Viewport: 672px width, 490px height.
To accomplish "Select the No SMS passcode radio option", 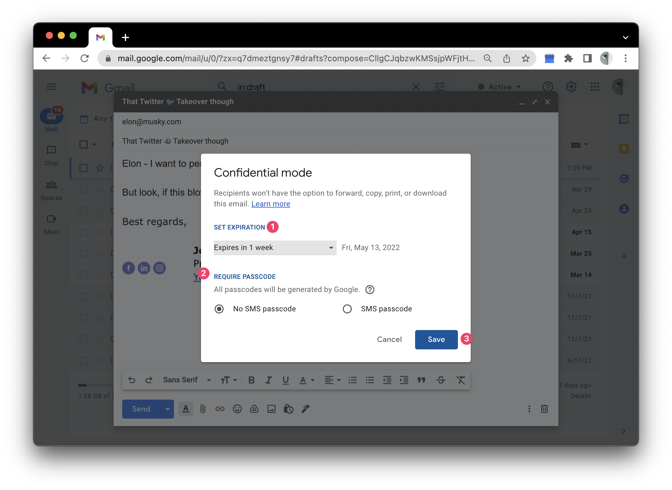I will (x=219, y=309).
